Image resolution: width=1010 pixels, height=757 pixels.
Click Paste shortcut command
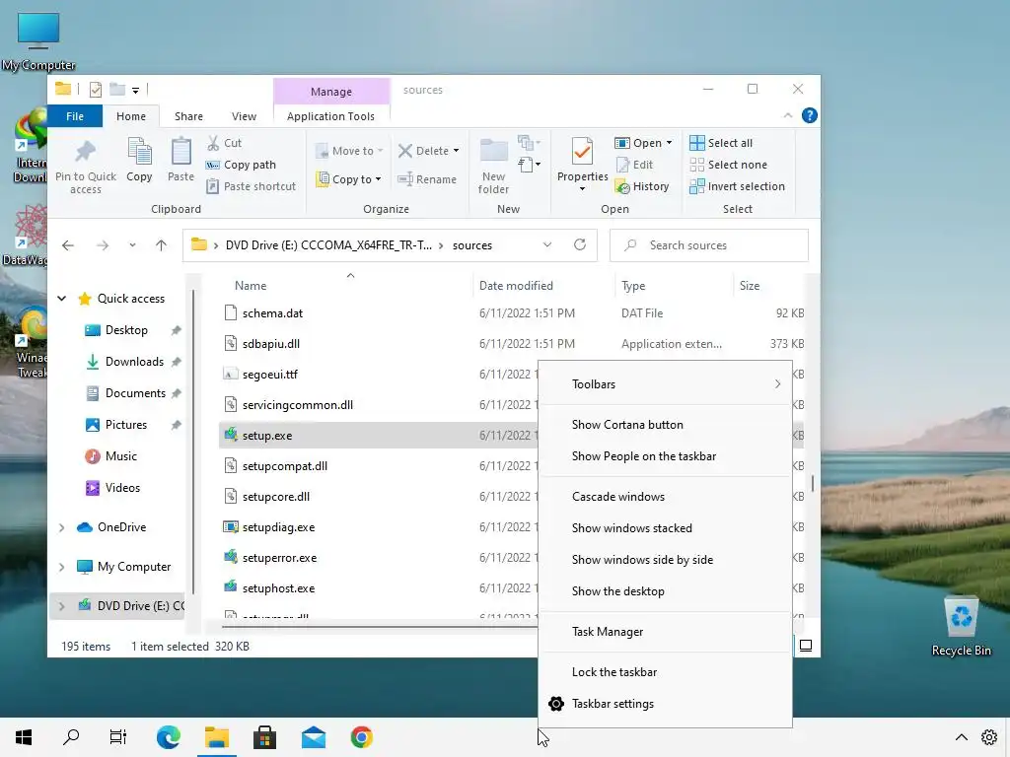[252, 186]
